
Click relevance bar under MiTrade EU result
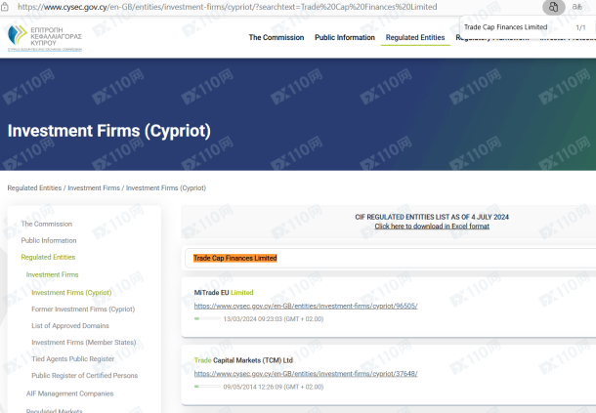click(207, 318)
